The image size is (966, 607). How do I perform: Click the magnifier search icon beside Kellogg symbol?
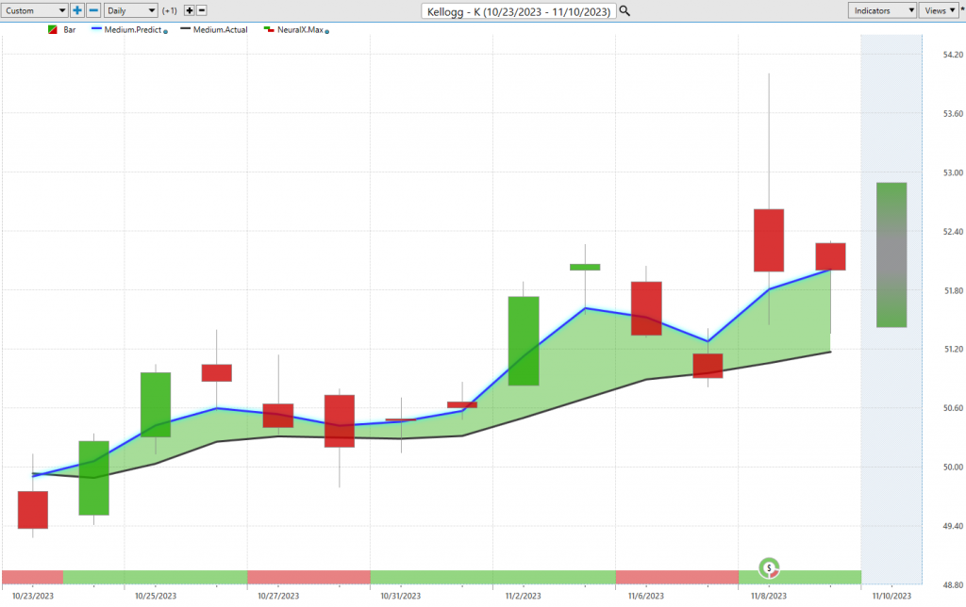click(x=625, y=11)
